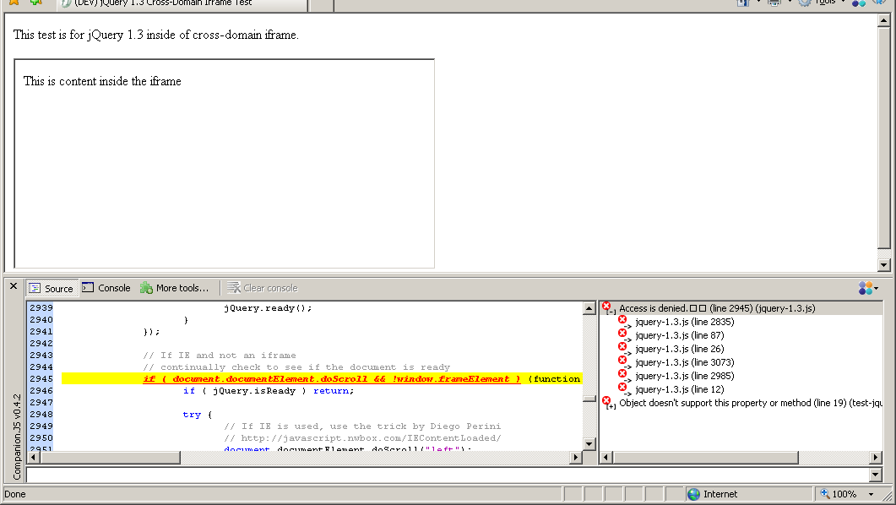Click the source pane scroll-up arrow

589,309
